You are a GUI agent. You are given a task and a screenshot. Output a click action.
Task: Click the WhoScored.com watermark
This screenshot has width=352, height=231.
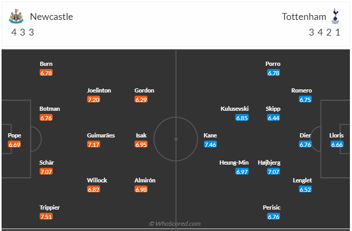tap(175, 224)
